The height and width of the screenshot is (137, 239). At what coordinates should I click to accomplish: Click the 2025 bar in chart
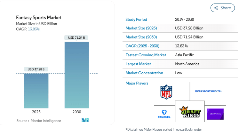point(36,91)
